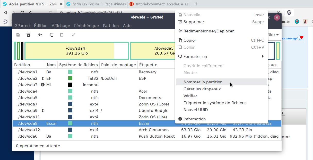Click the /dev/sda4 block in partition graph
This screenshot has height=160, width=313.
coord(77,51)
